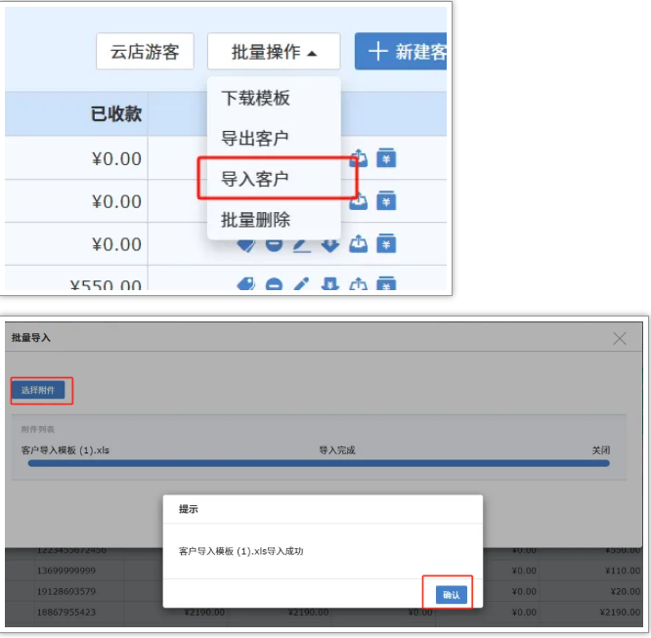Click the pencil edit icon in the third customer row
Image resolution: width=651 pixels, height=638 pixels.
302,243
